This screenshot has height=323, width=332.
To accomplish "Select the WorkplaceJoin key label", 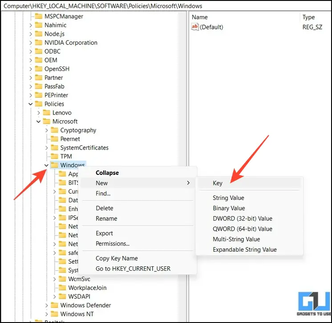I will [x=87, y=288].
